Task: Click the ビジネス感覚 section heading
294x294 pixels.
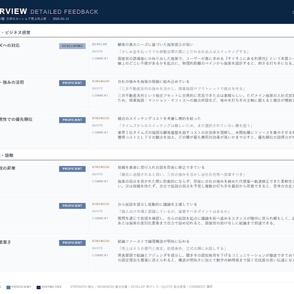Action: [18, 32]
